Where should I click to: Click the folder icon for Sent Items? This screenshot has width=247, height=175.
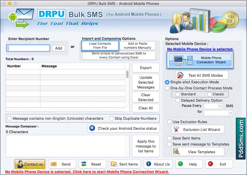pos(114,164)
